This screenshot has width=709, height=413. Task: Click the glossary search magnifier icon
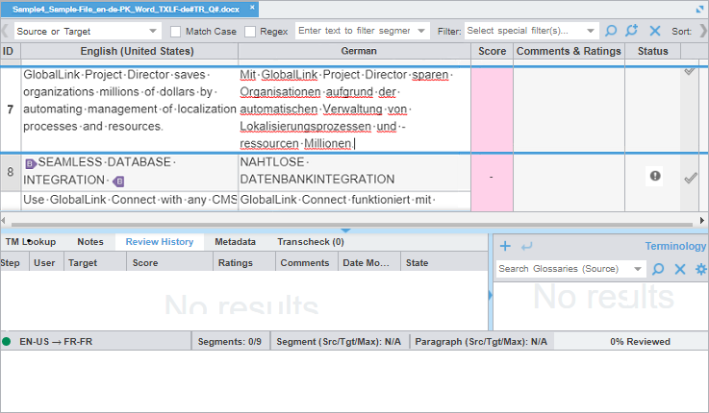[x=659, y=269]
